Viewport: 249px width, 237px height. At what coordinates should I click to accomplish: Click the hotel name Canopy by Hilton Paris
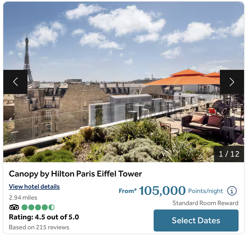pos(75,174)
